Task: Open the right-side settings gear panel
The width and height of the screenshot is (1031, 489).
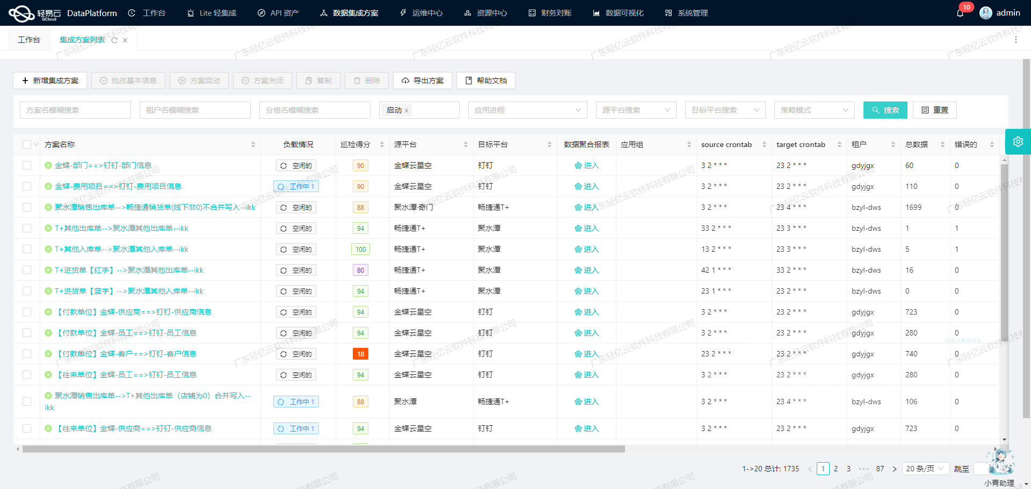Action: coord(1018,142)
